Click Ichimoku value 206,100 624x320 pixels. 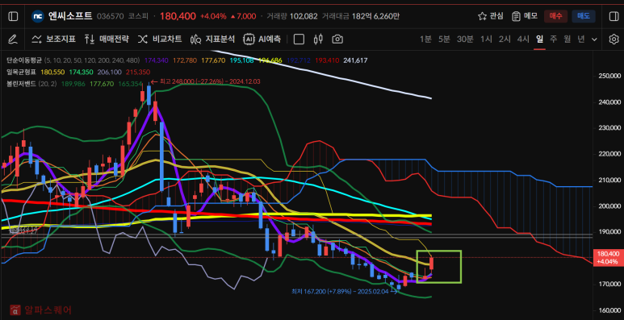(x=110, y=72)
